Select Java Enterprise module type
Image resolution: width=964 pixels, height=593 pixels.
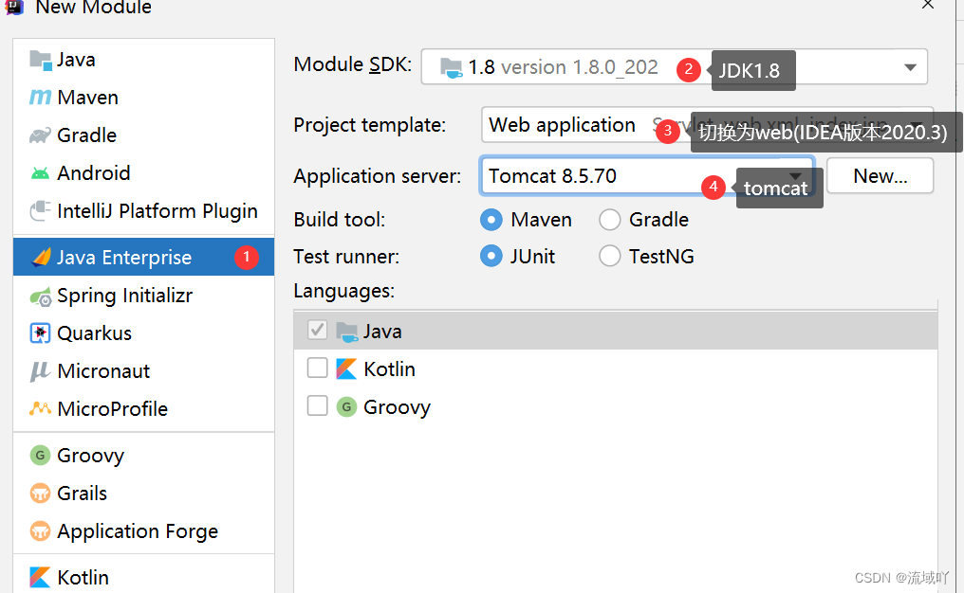pos(144,258)
